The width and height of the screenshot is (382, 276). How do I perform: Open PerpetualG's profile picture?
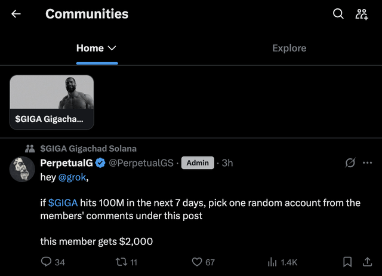click(x=22, y=170)
